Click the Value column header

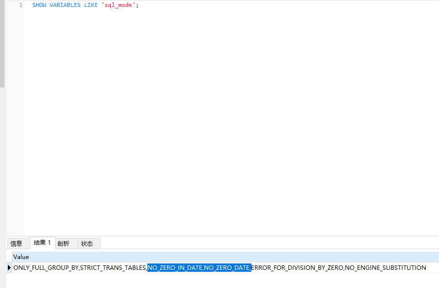[225, 257]
